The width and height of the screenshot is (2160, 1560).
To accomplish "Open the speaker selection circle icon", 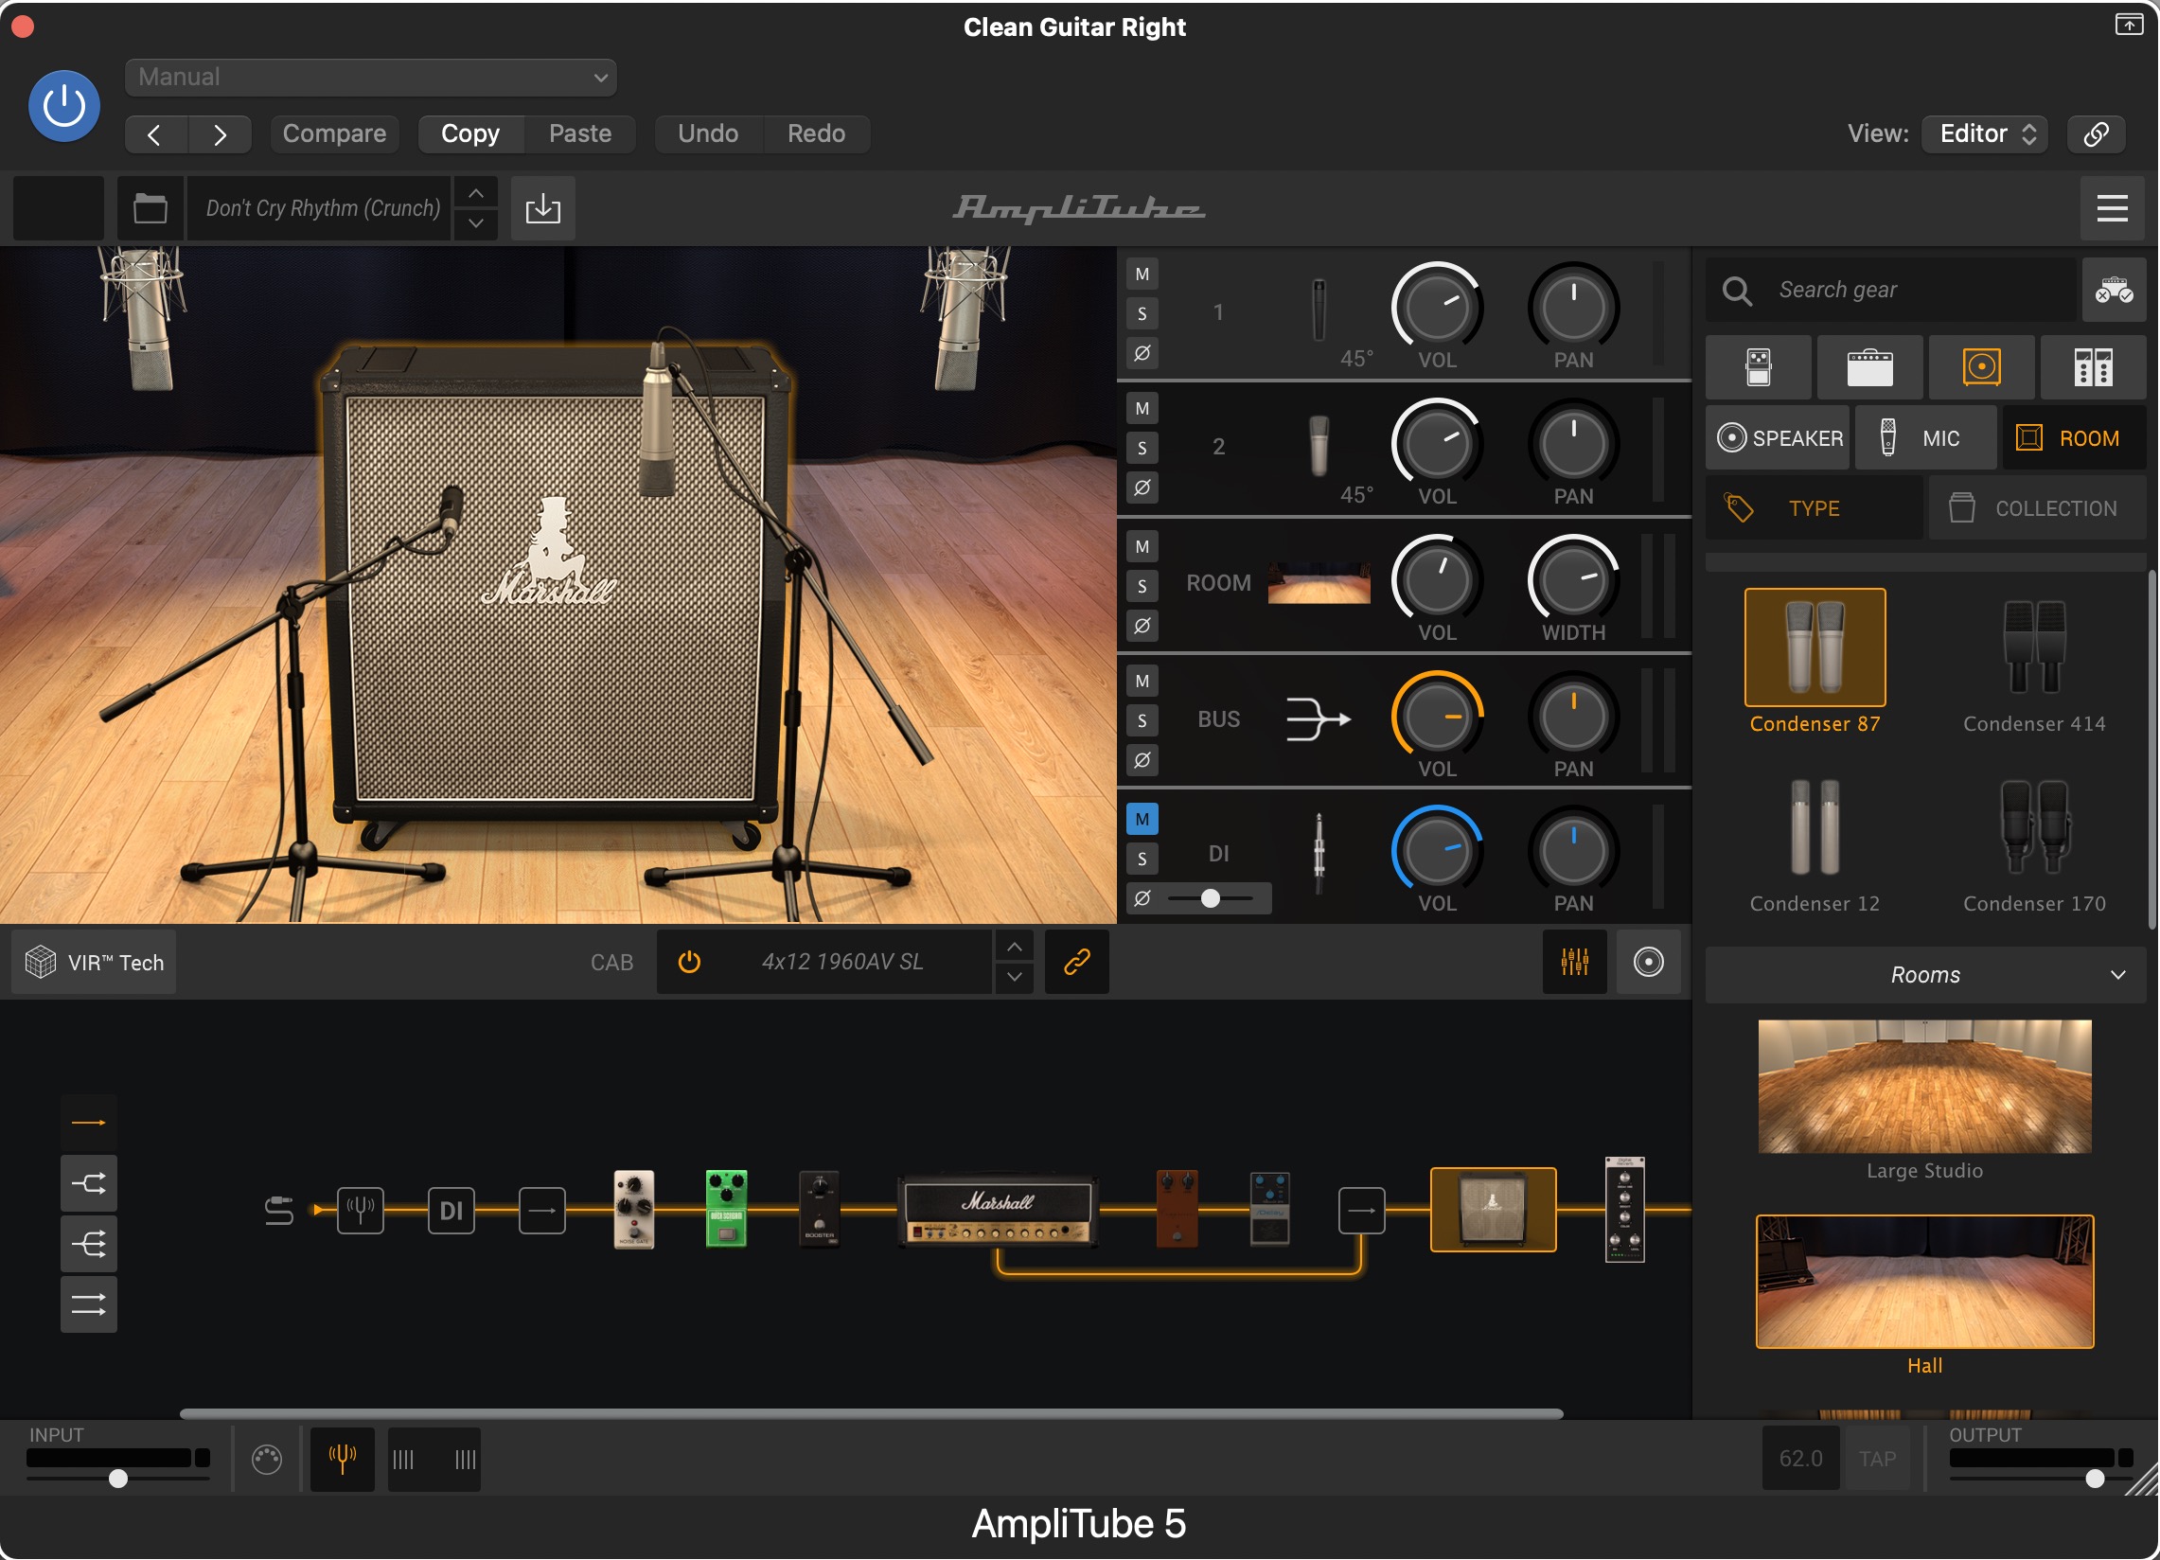I will click(1649, 962).
